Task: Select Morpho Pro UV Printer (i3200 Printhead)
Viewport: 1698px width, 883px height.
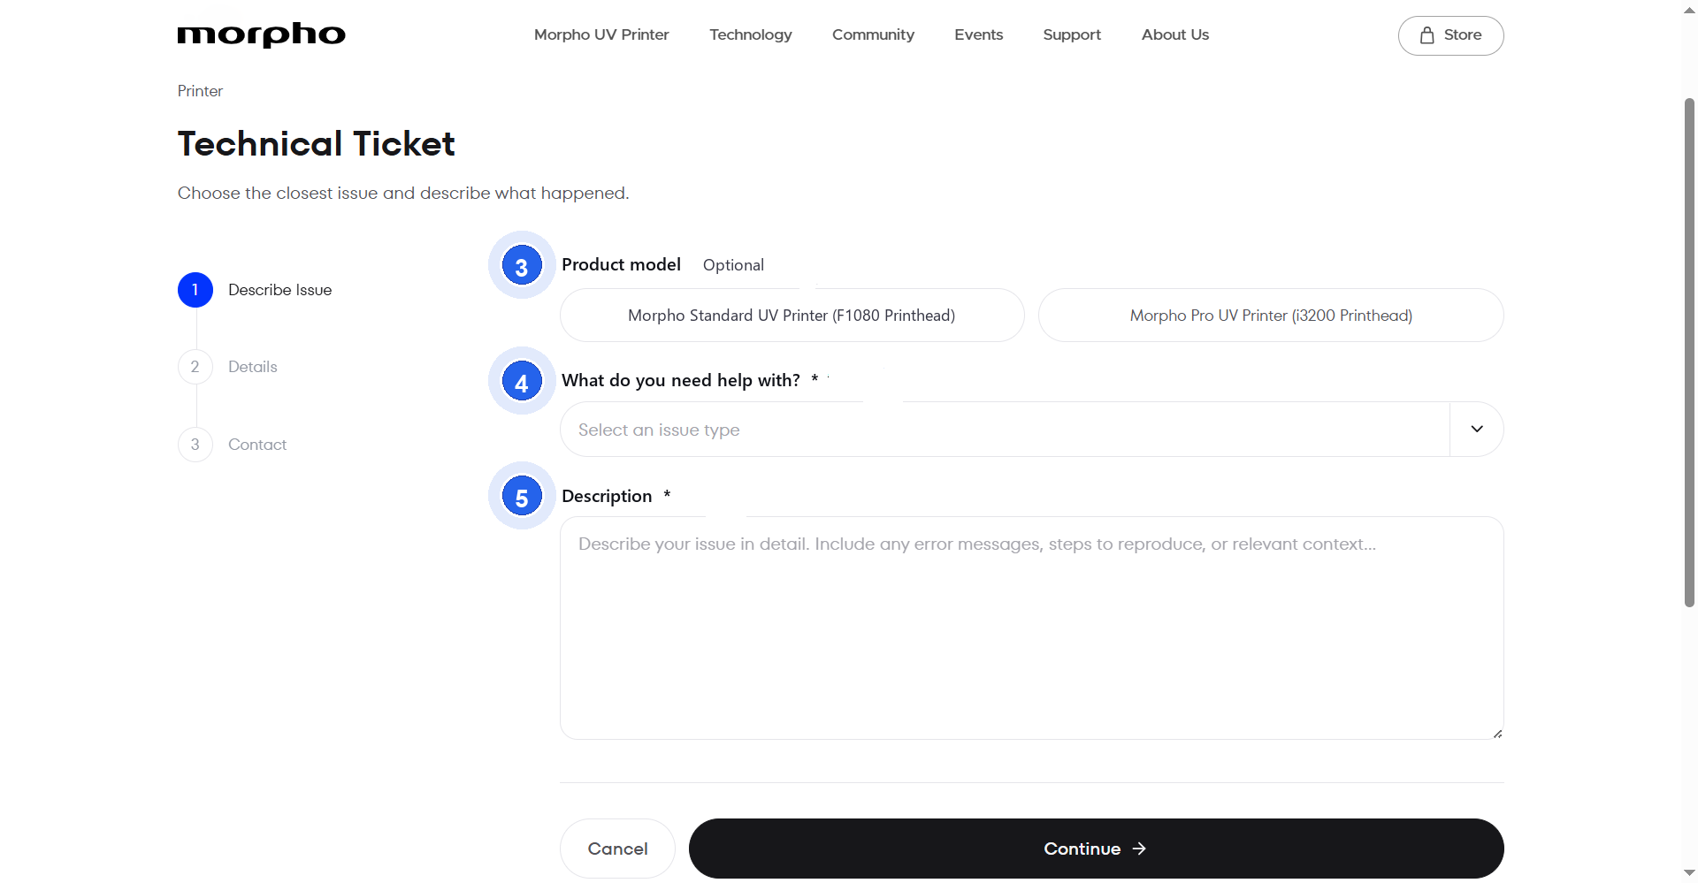Action: click(1271, 316)
